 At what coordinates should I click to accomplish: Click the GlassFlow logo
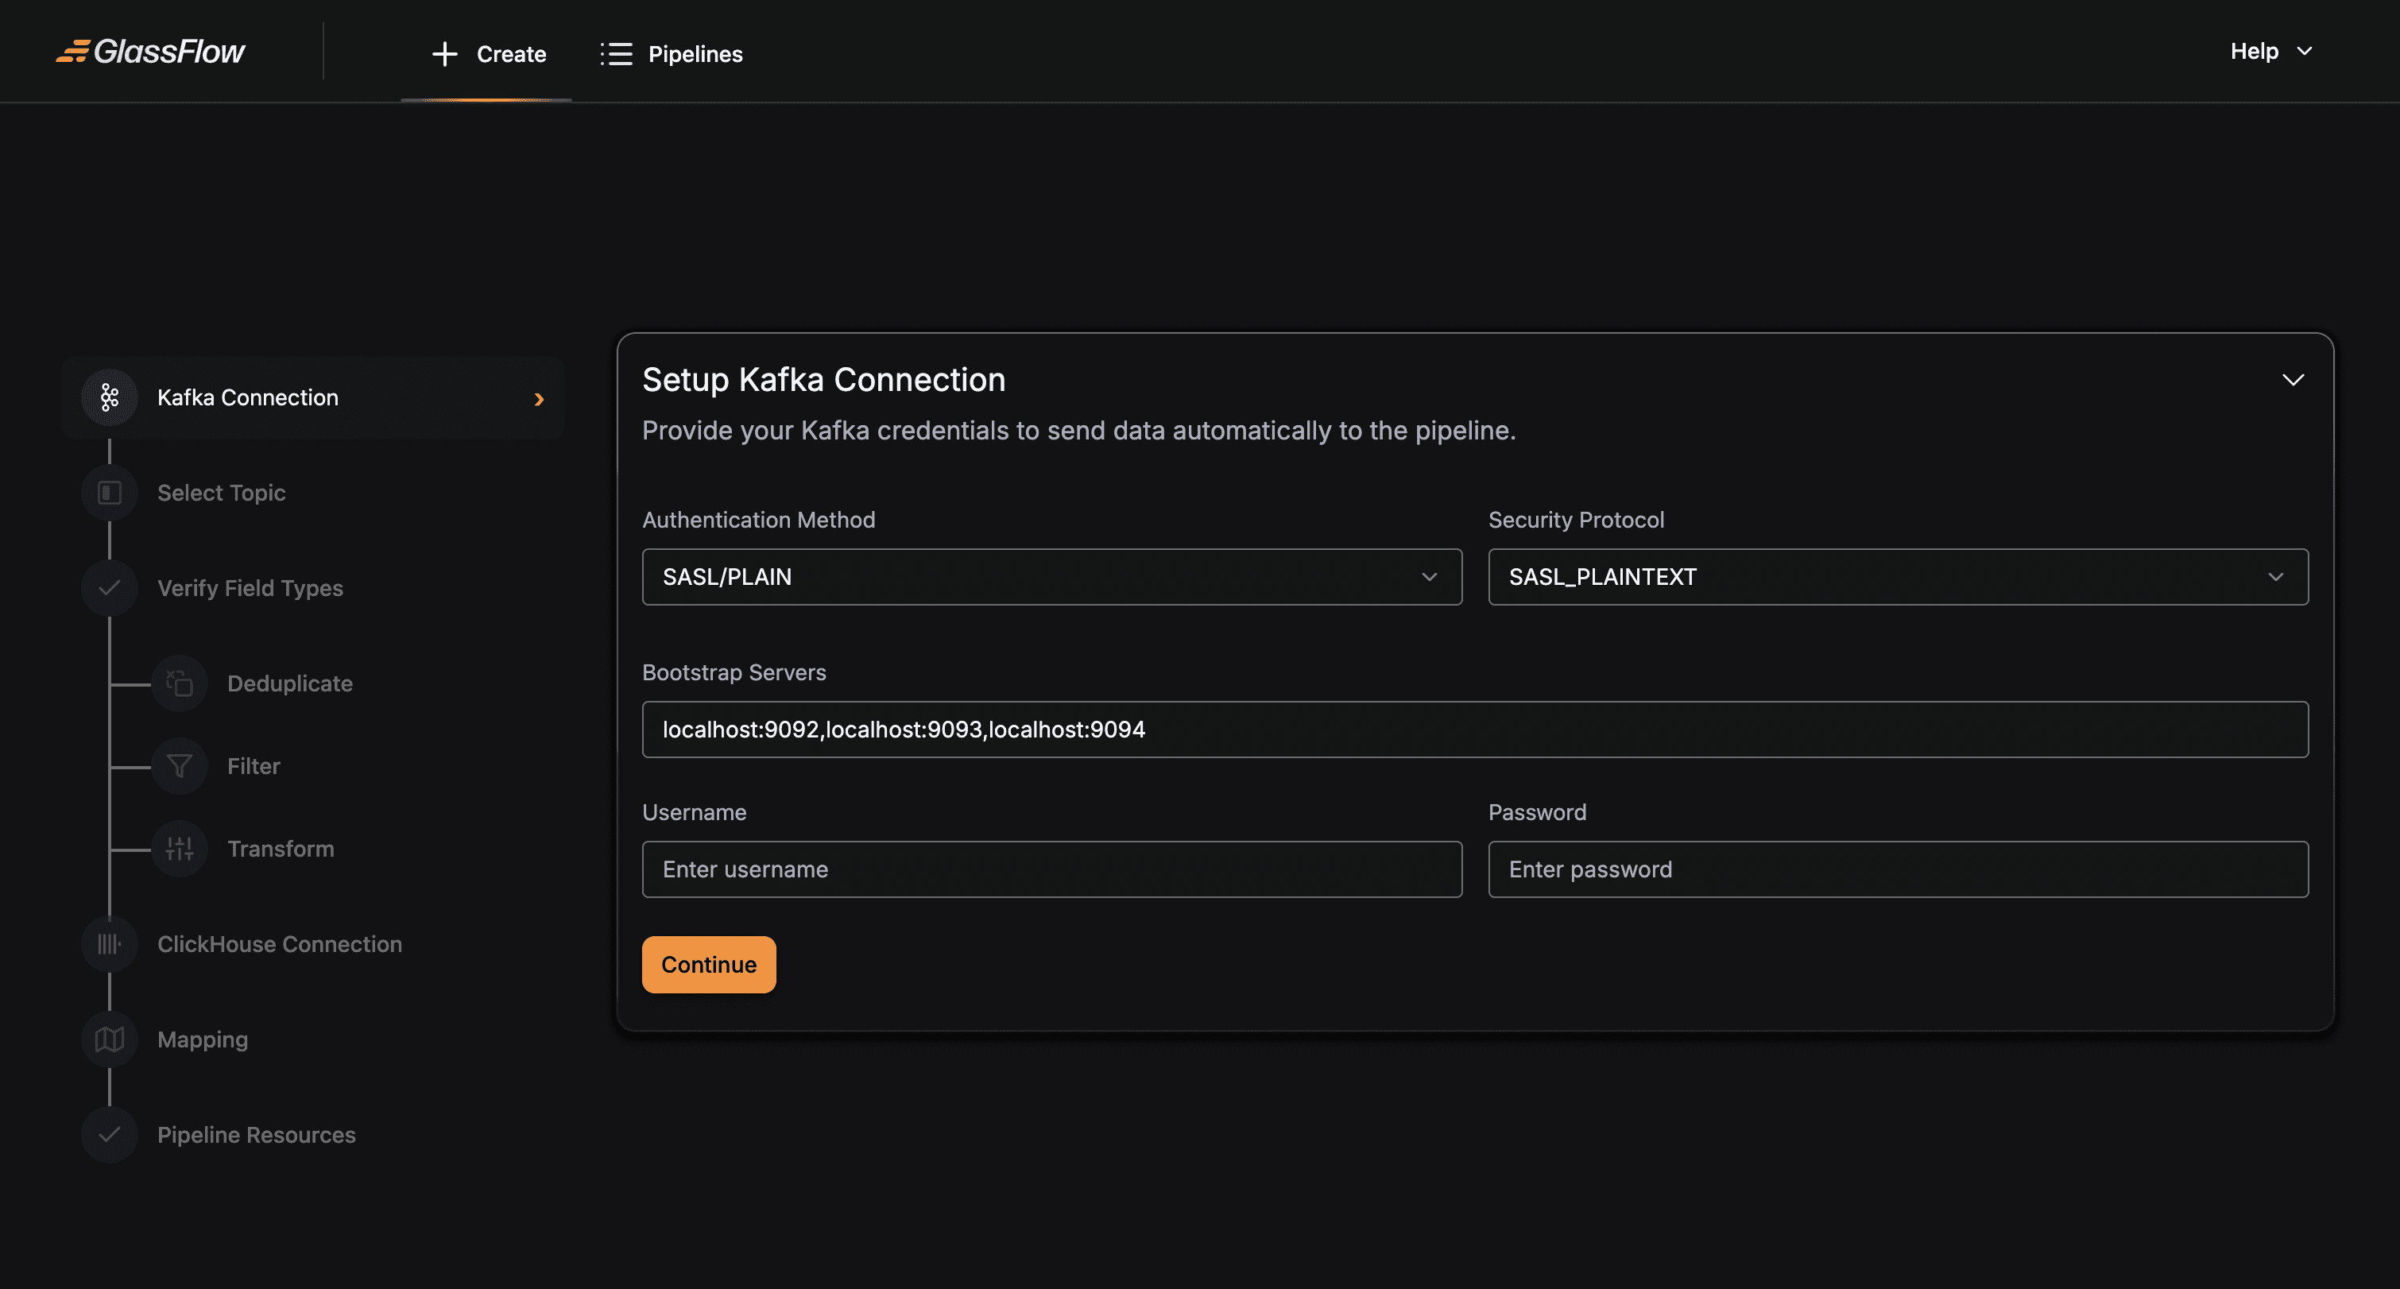[151, 51]
